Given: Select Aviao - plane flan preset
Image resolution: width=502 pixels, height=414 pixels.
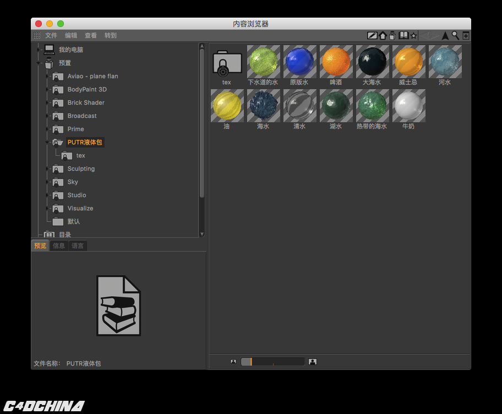Looking at the screenshot, I should click(x=92, y=76).
